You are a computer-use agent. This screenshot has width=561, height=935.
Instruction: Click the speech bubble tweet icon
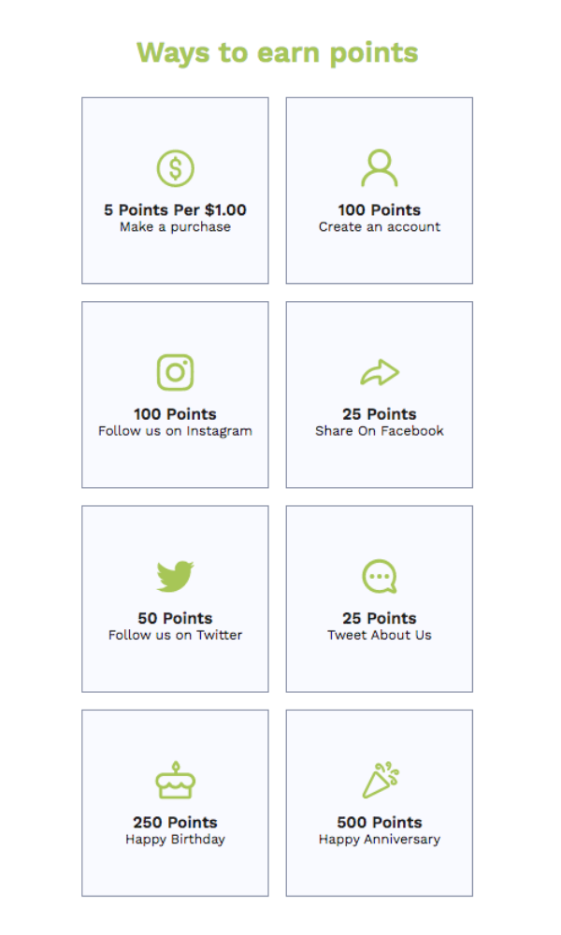point(380,577)
